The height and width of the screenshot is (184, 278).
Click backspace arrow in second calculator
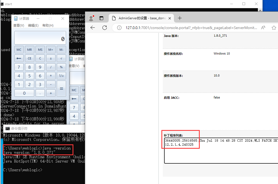coord(74,99)
